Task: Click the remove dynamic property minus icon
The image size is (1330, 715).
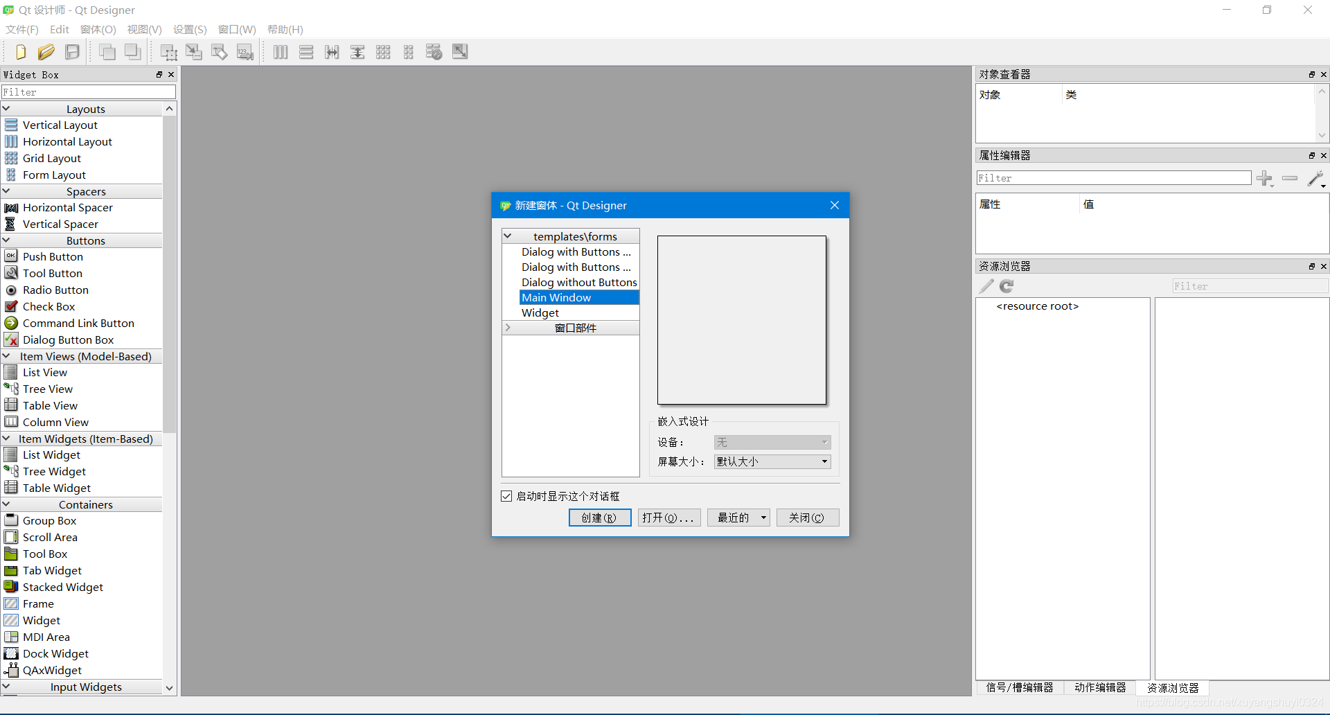Action: point(1290,179)
